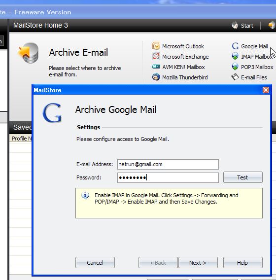The width and height of the screenshot is (276, 280).
Task: Click the Next button
Action: [198, 262]
